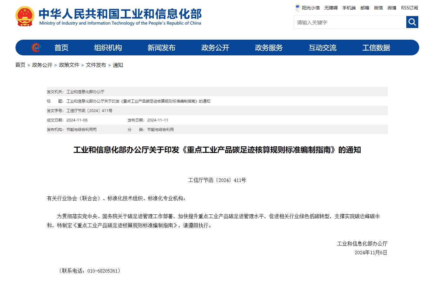Open the 互动交流 menu

[322, 48]
